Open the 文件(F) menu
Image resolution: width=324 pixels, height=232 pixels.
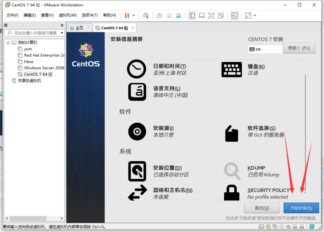click(13, 15)
